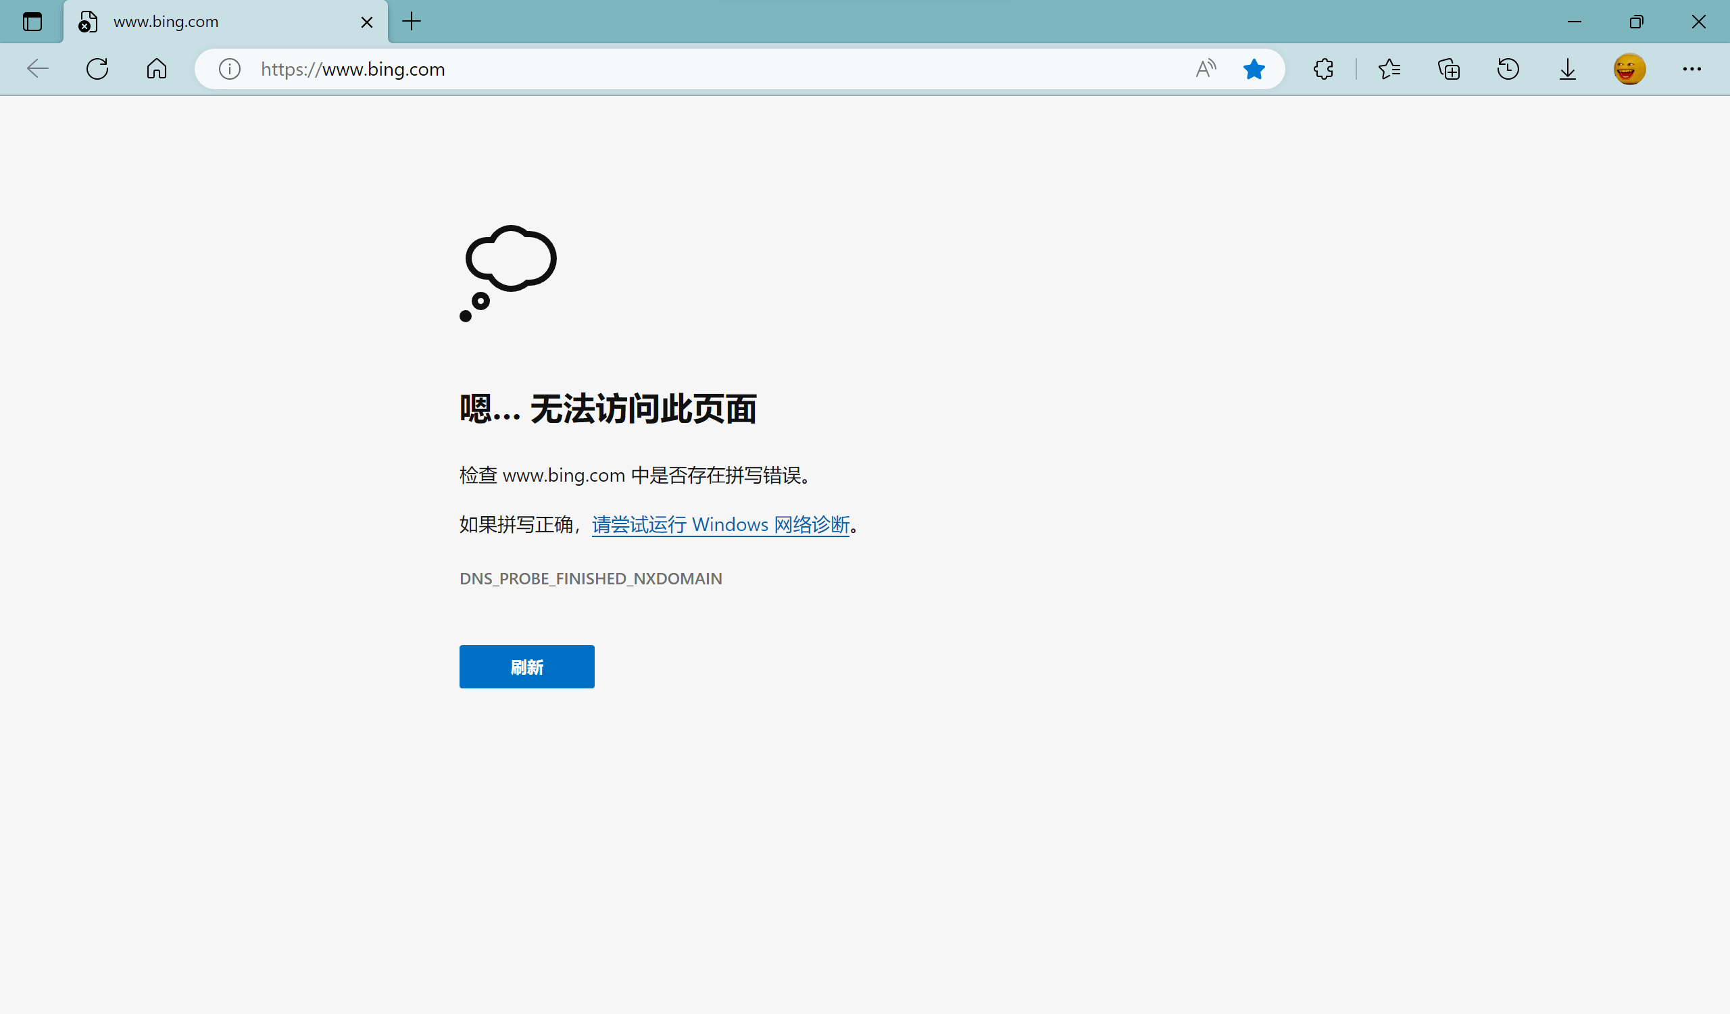
Task: Minimize the browser window
Action: [1574, 22]
